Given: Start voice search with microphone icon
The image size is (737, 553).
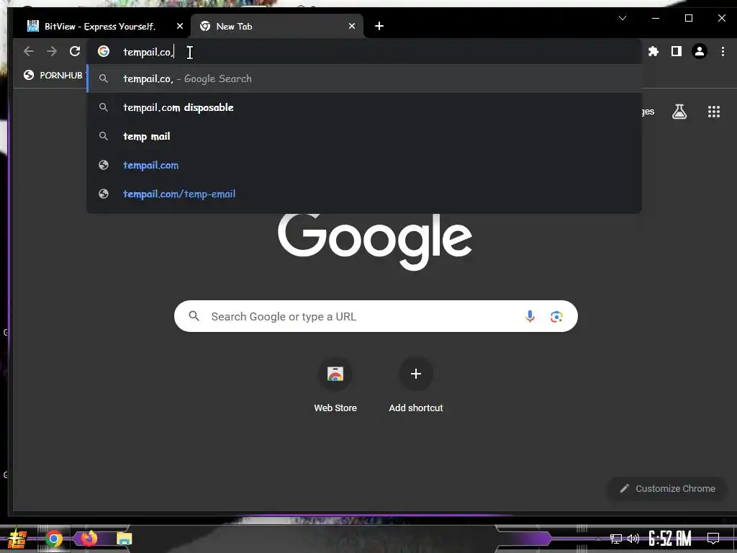Looking at the screenshot, I should 530,317.
